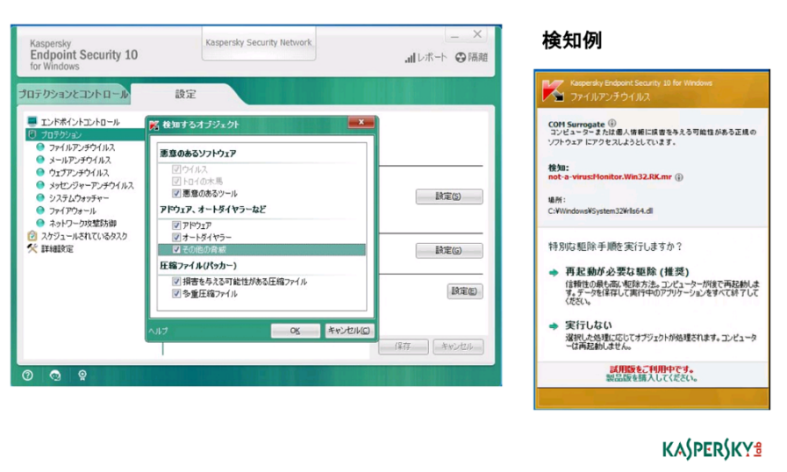787x472 pixels.
Task: Click the license ribbon icon at bottom
Action: pyautogui.click(x=82, y=375)
